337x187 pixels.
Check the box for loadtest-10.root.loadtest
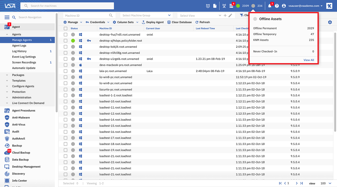coord(66,102)
